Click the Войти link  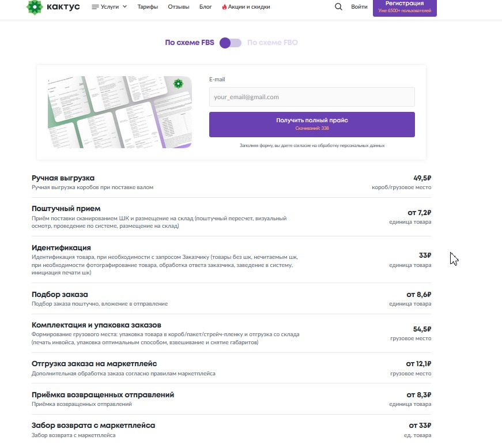coord(359,7)
